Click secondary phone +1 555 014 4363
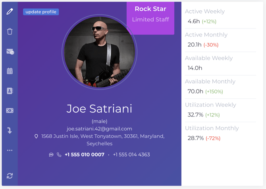Image resolution: width=266 pixels, height=189 pixels. point(131,155)
